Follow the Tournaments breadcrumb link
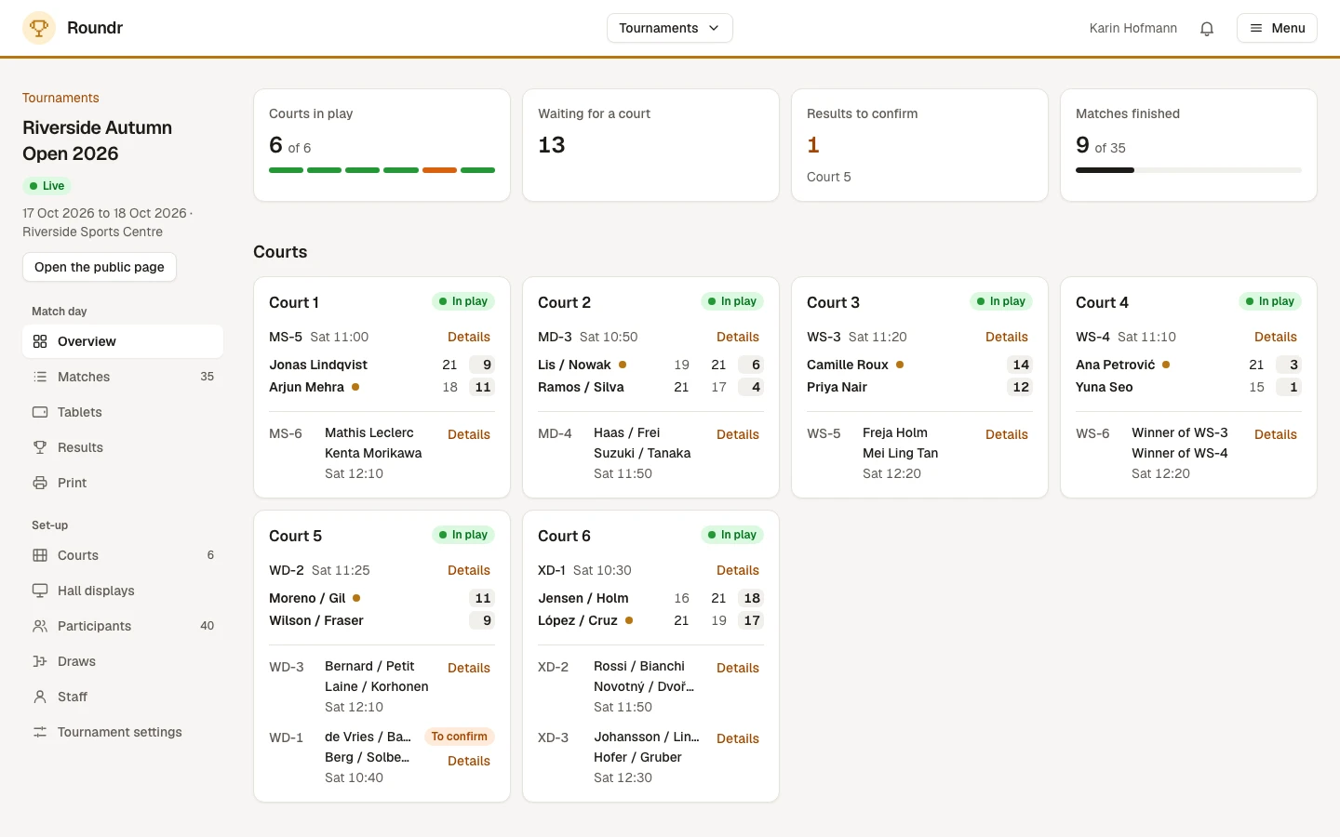This screenshot has width=1340, height=837. [60, 98]
